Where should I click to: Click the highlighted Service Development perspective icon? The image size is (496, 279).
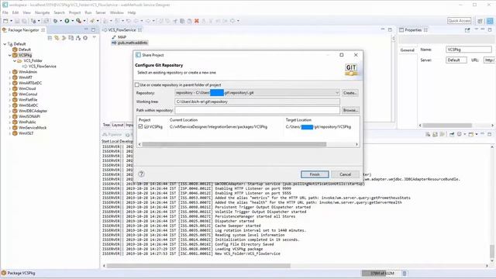[490, 21]
